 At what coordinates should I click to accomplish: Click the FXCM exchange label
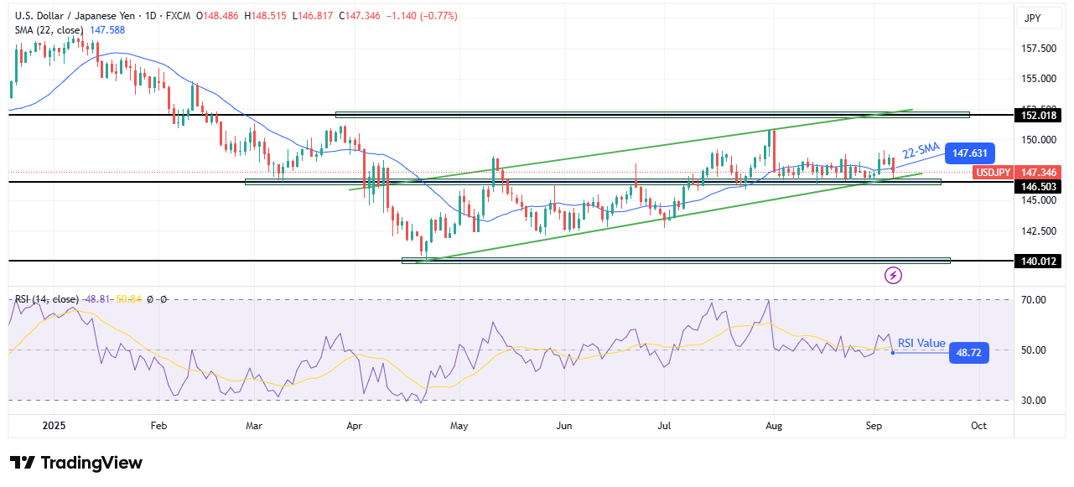pyautogui.click(x=178, y=14)
